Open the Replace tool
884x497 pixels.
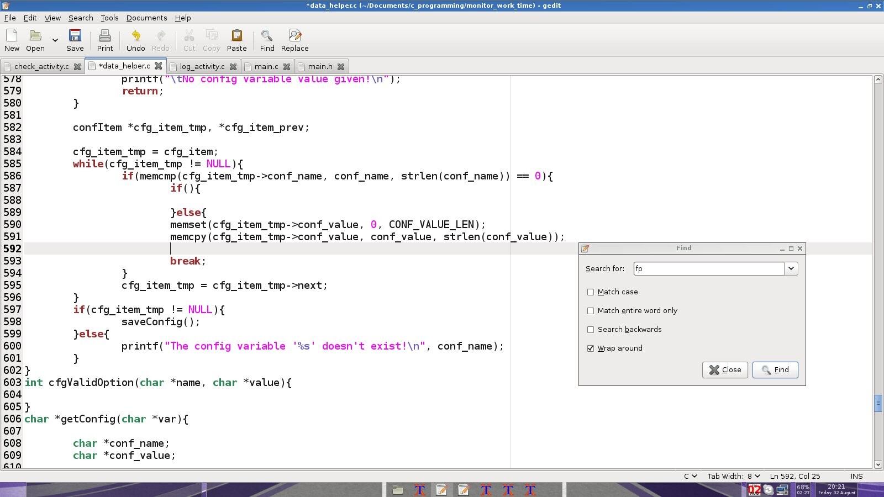[294, 36]
